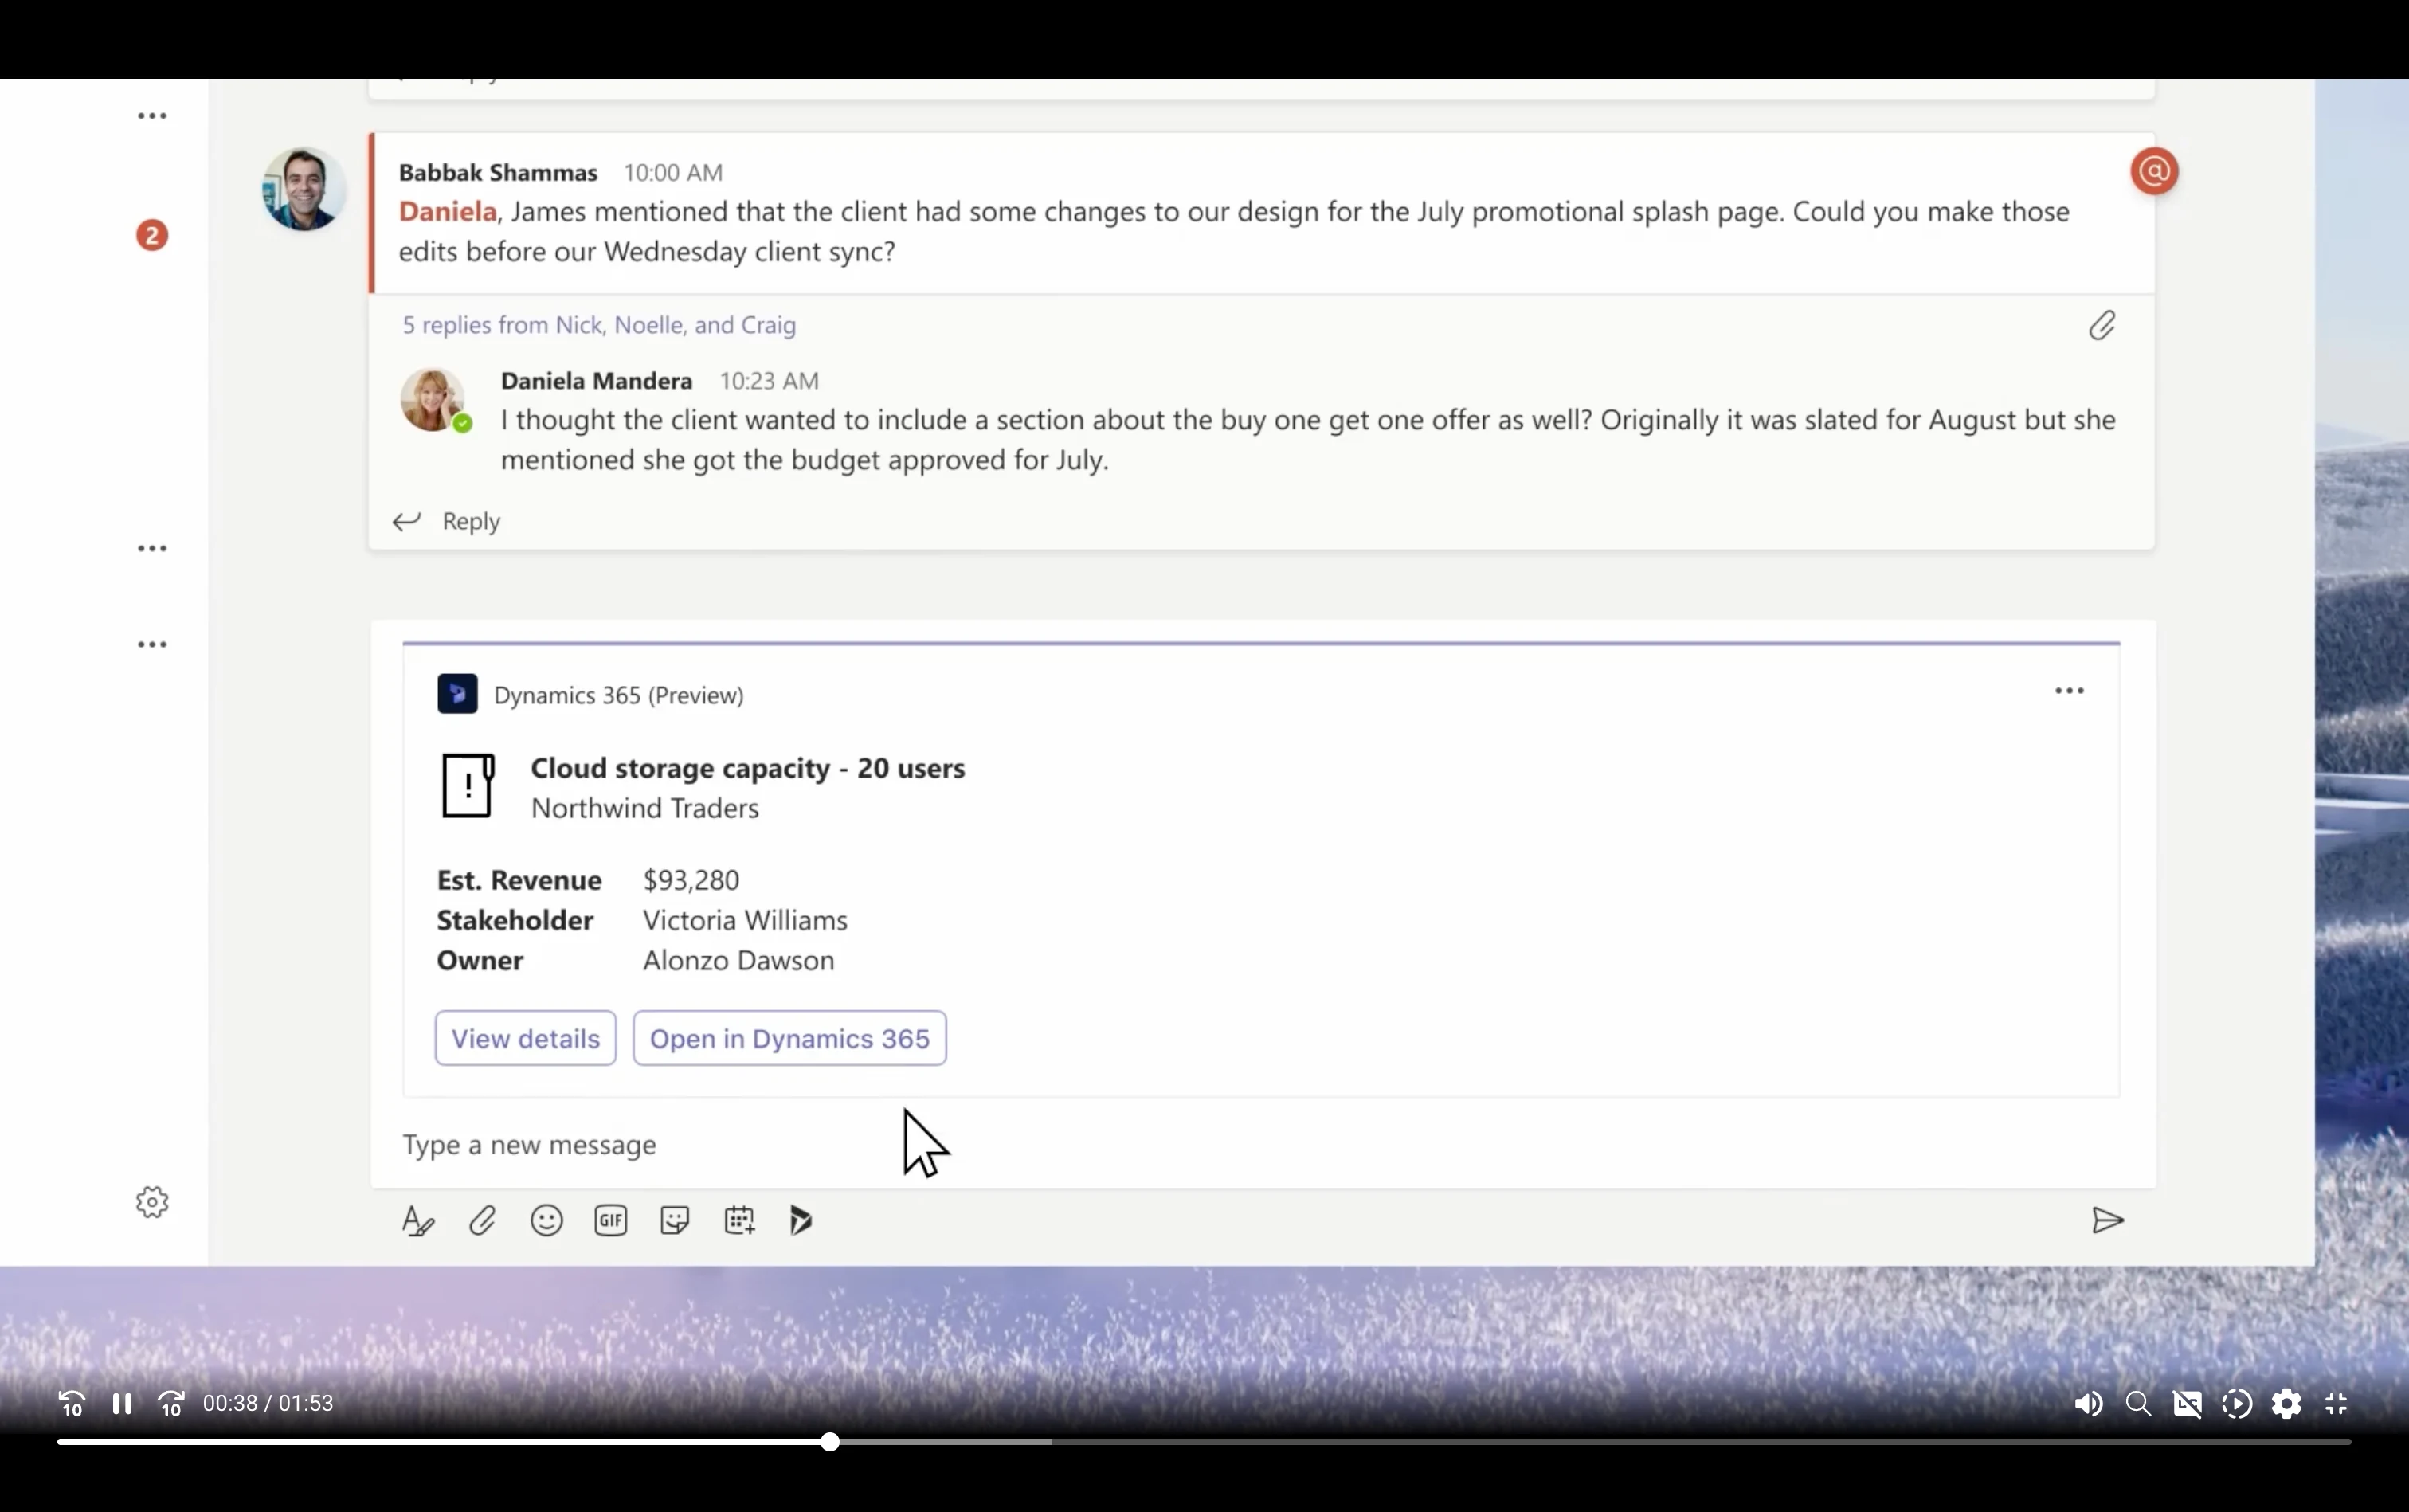
Task: Click the video progress bar scrubber handle
Action: (x=830, y=1442)
